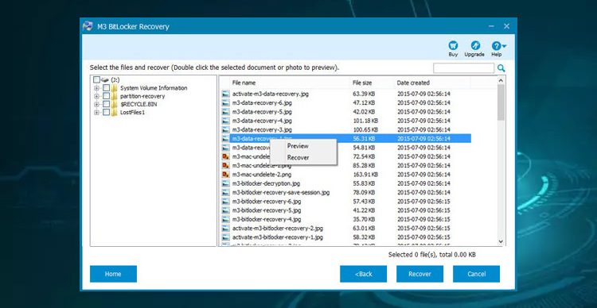Click the M3 BitLocker Recovery title icon

click(x=88, y=26)
